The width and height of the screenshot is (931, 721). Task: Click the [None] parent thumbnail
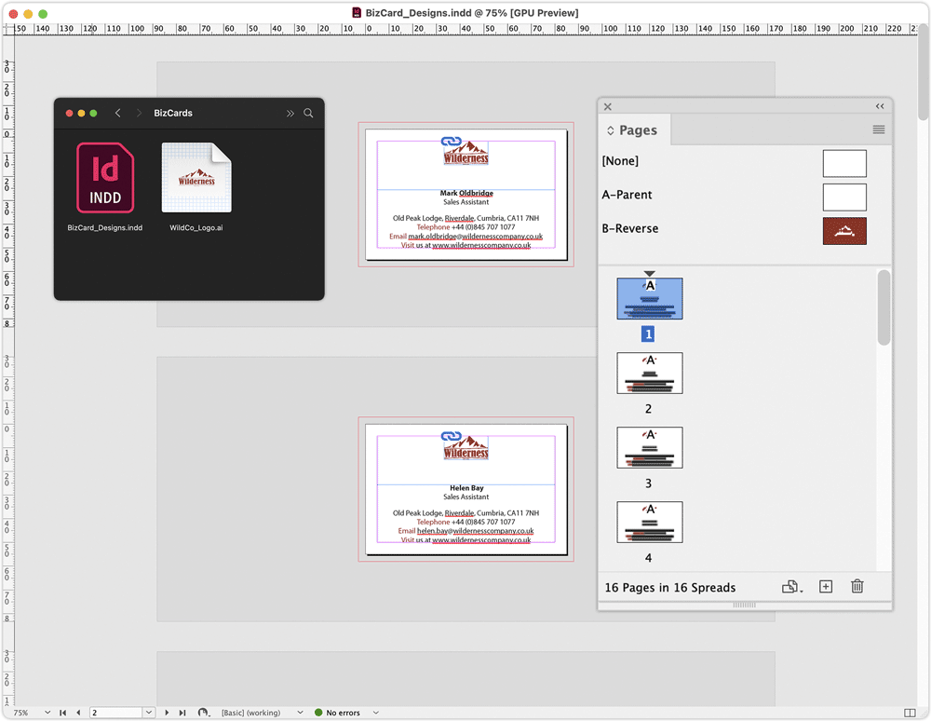[x=844, y=163]
